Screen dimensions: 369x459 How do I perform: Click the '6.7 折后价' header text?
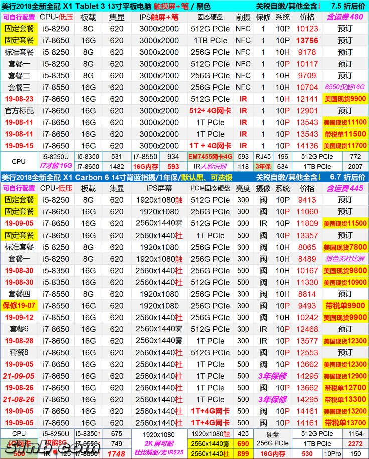[x=347, y=177]
